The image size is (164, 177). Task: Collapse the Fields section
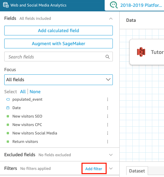[x=111, y=19]
